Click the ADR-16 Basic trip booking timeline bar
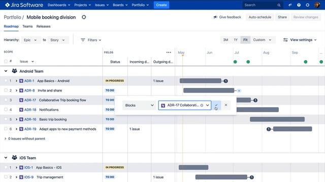The image size is (325, 182). point(277,119)
